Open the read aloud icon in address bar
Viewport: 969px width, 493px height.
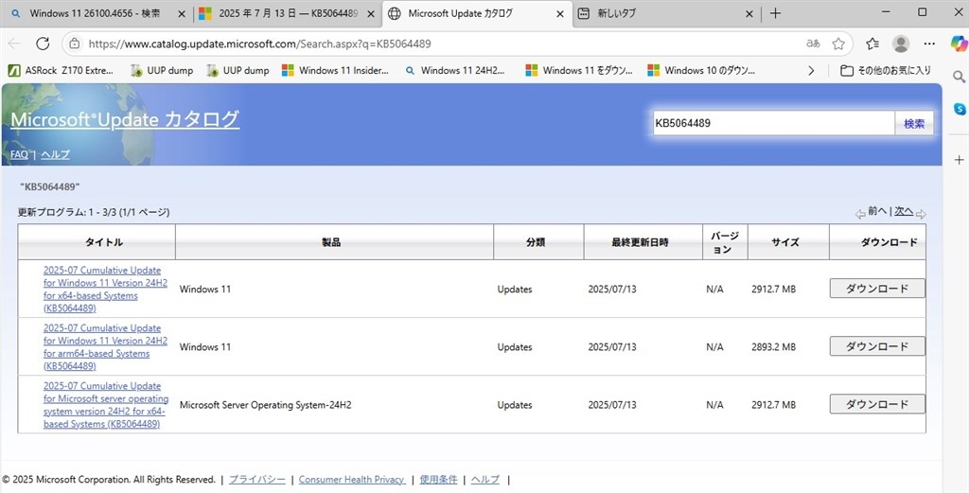point(813,44)
